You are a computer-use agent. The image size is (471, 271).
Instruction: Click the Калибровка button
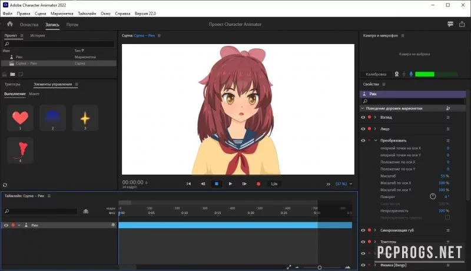(376, 74)
